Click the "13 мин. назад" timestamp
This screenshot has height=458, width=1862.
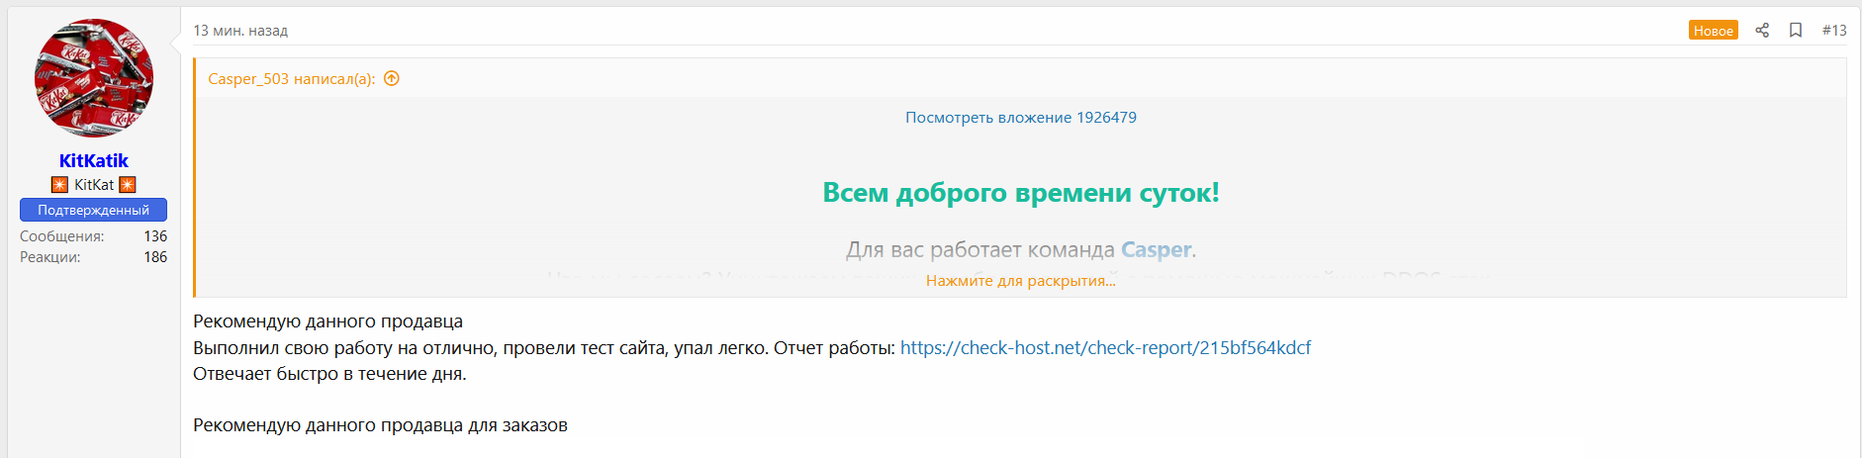pos(240,31)
